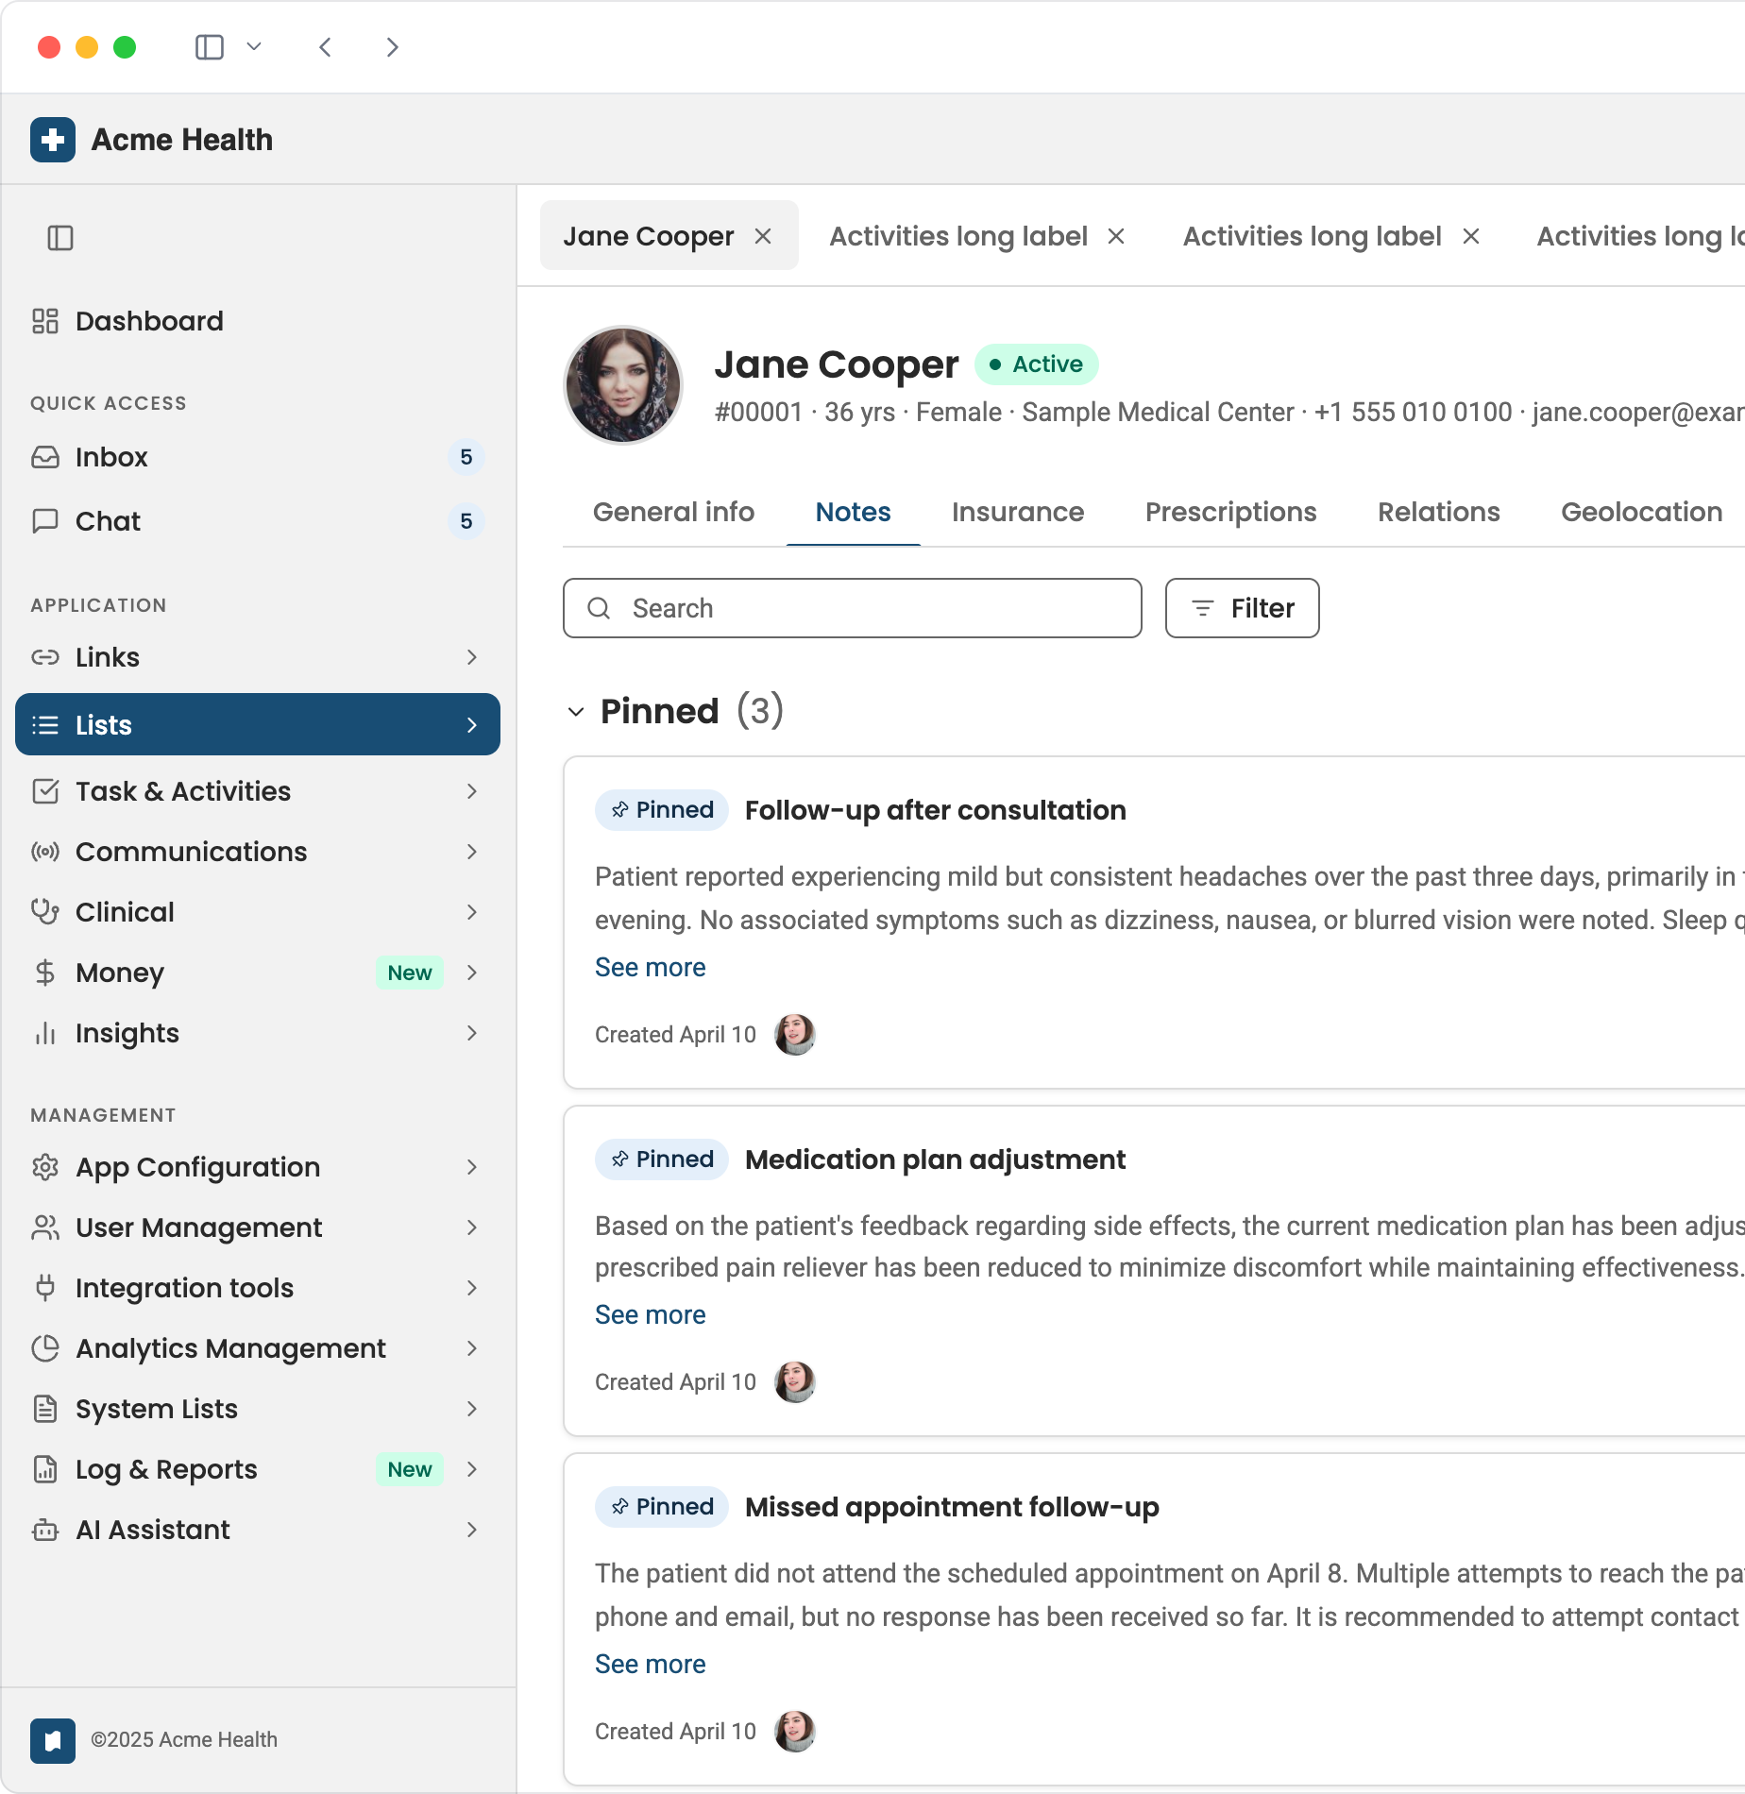The image size is (1745, 1794).
Task: Expand the Links menu chevron
Action: tap(472, 657)
